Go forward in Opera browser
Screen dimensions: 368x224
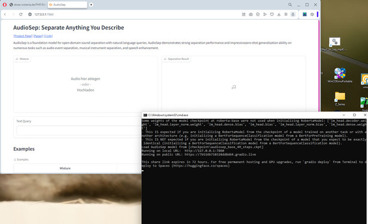(13, 14)
